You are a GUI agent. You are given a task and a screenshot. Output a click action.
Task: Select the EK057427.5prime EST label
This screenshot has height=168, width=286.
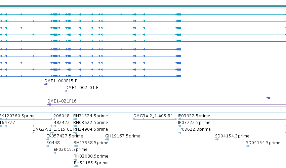tap(65, 136)
